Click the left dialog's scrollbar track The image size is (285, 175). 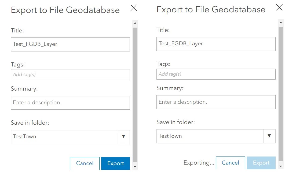135,94
